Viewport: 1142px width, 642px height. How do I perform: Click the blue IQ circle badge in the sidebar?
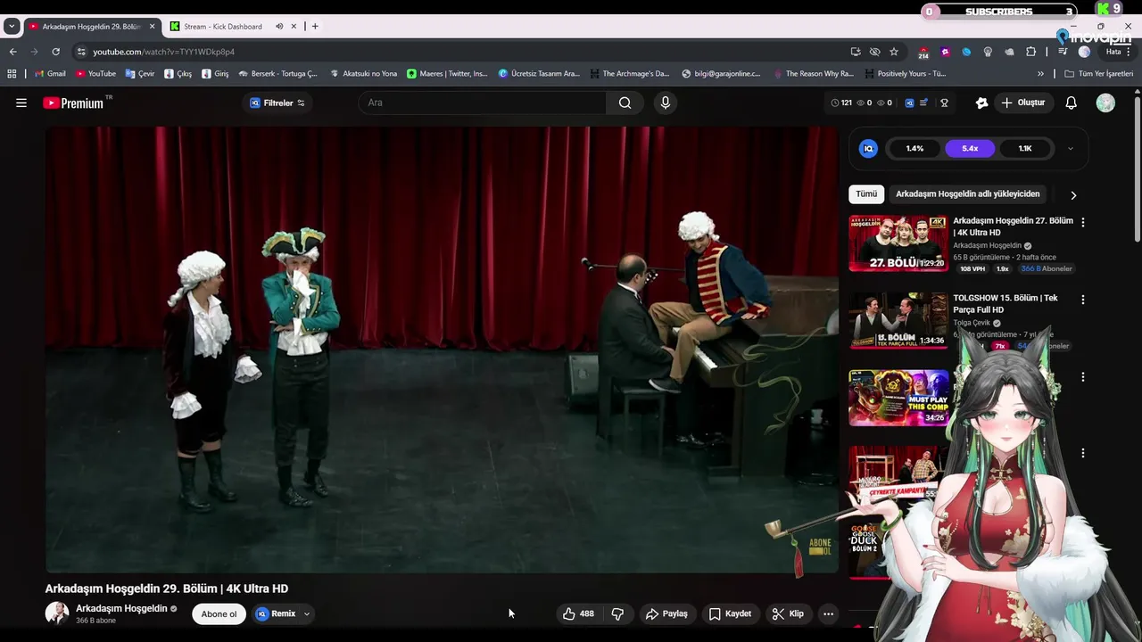click(x=868, y=149)
